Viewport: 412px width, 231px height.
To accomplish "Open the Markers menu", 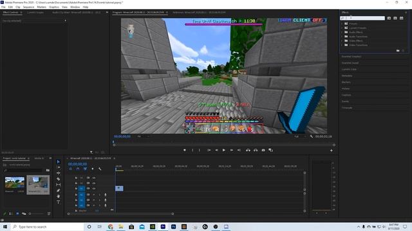I will tap(41, 7).
